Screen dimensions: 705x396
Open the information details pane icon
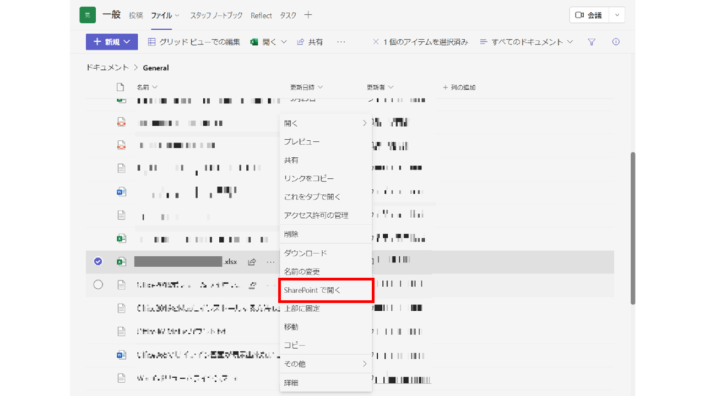coord(616,42)
